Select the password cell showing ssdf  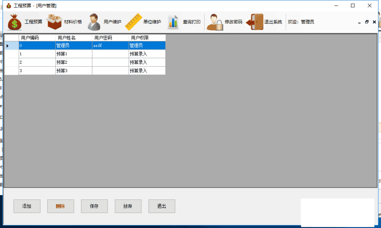(x=110, y=46)
